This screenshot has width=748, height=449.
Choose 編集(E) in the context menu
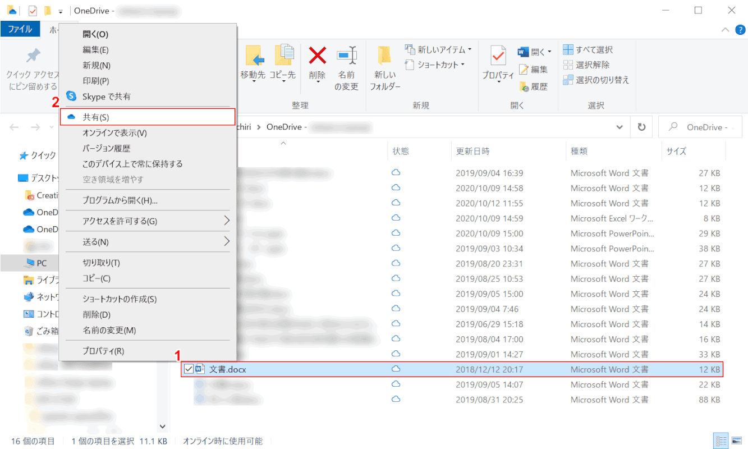[x=95, y=50]
